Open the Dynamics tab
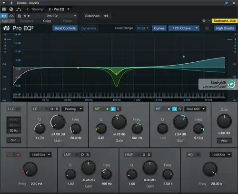Image resolution: width=238 pixels, height=194 pixels. [x=89, y=28]
